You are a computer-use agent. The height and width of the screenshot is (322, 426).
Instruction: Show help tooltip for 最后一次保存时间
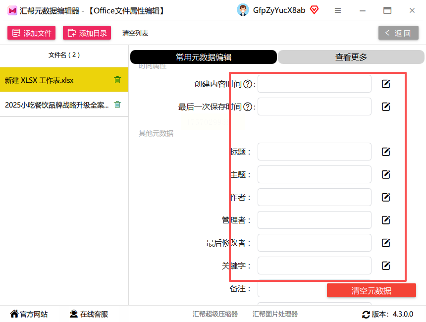click(248, 107)
